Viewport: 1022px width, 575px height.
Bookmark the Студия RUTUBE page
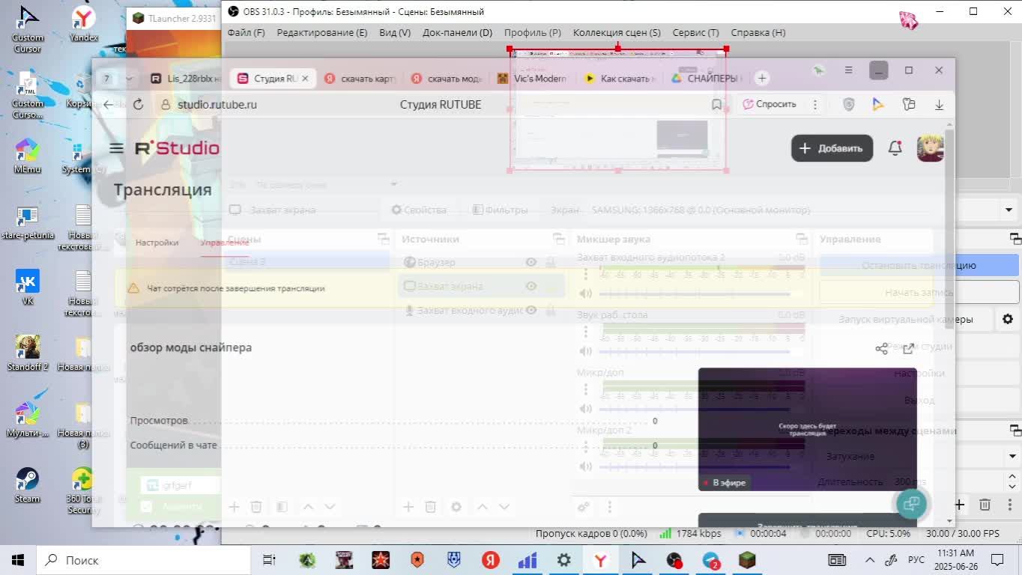[x=716, y=105]
